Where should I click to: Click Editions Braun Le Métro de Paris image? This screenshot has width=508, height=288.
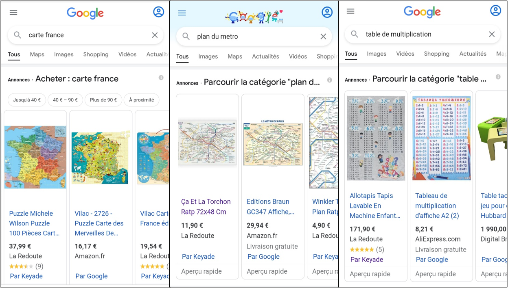point(273,143)
